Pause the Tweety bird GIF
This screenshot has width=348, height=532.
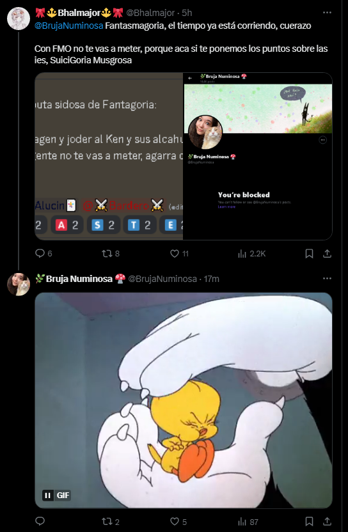48,496
